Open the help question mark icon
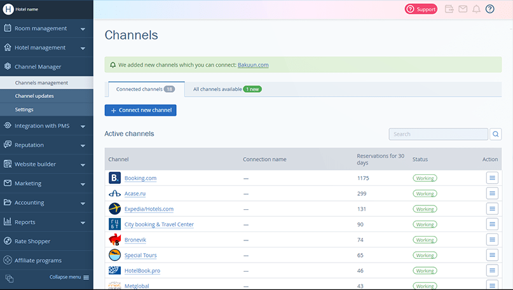Viewport: 513px width, 290px height. pyautogui.click(x=489, y=9)
